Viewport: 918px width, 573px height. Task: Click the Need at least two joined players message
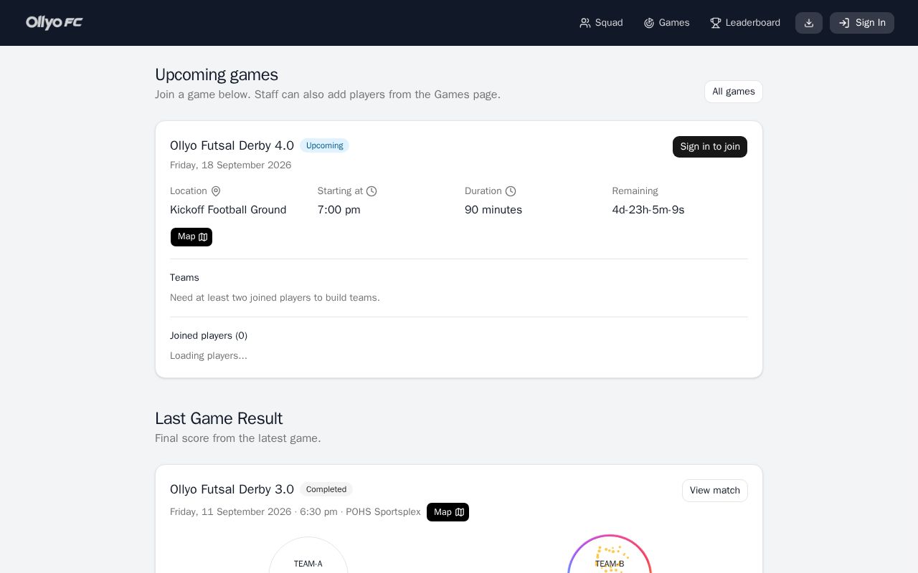[275, 298]
